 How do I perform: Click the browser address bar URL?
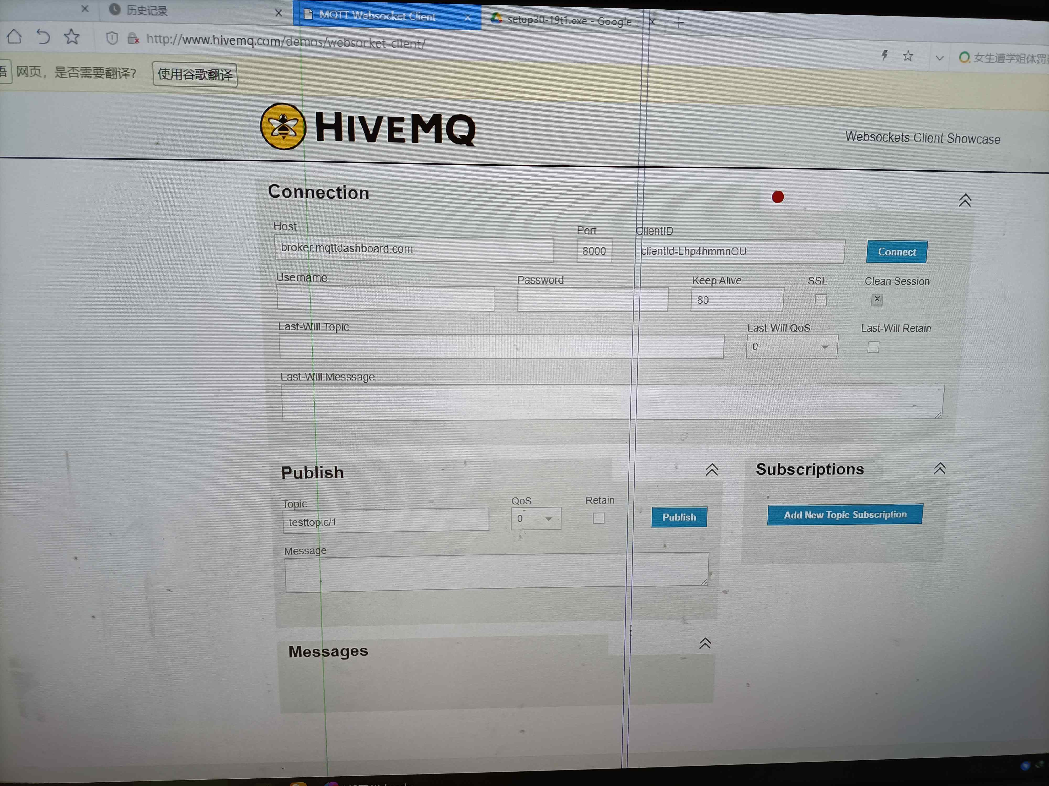coord(286,42)
